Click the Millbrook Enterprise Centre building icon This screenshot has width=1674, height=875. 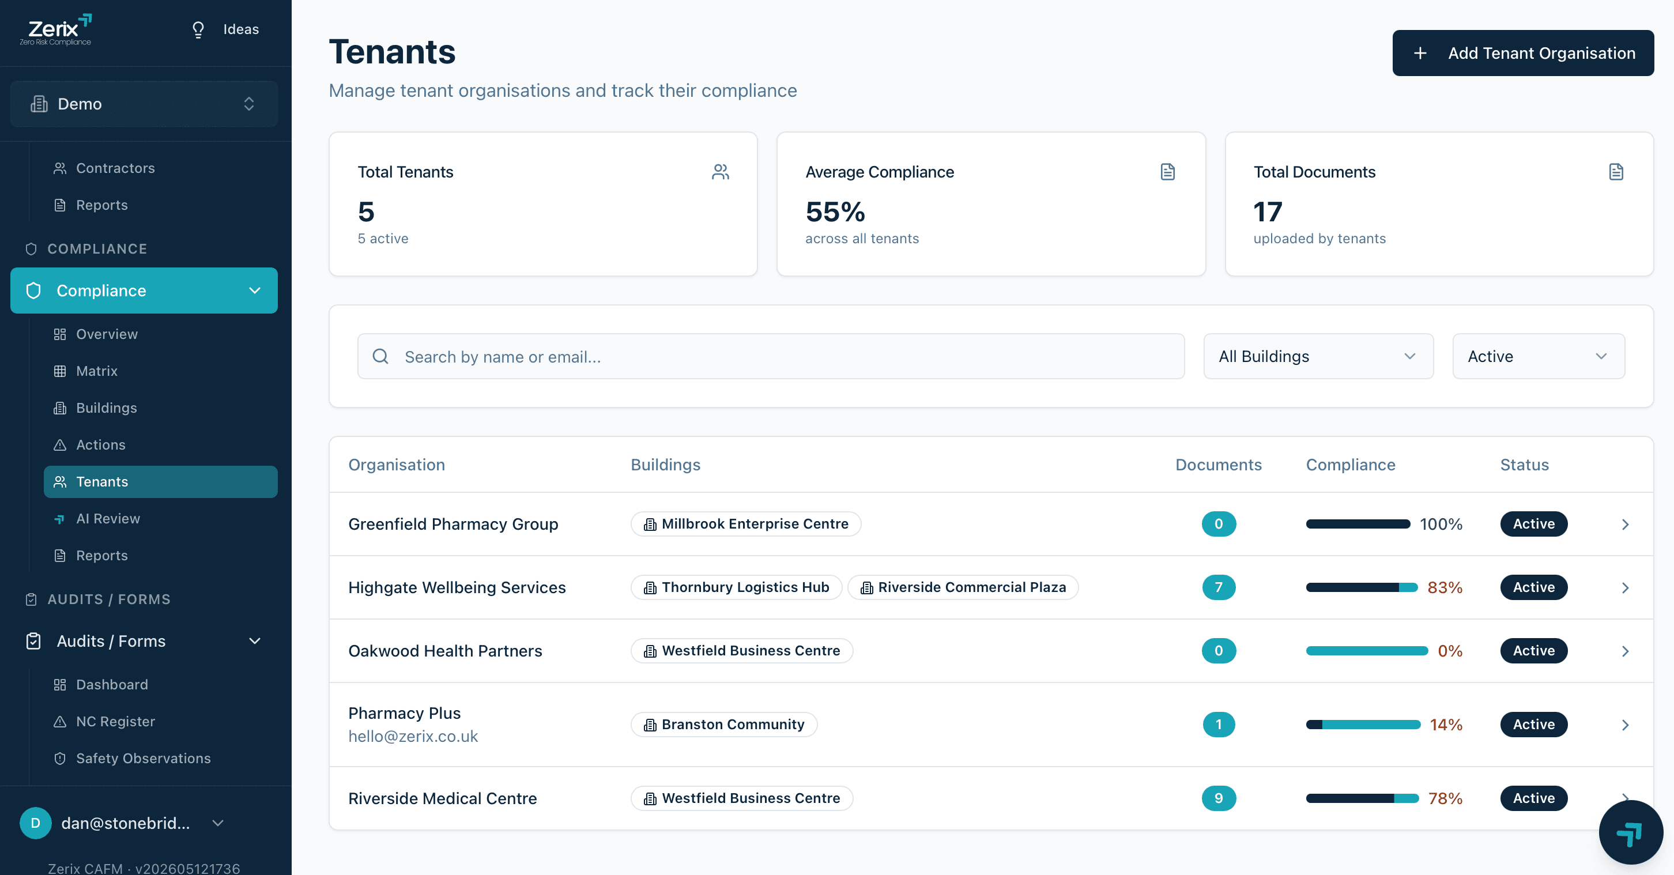(650, 524)
